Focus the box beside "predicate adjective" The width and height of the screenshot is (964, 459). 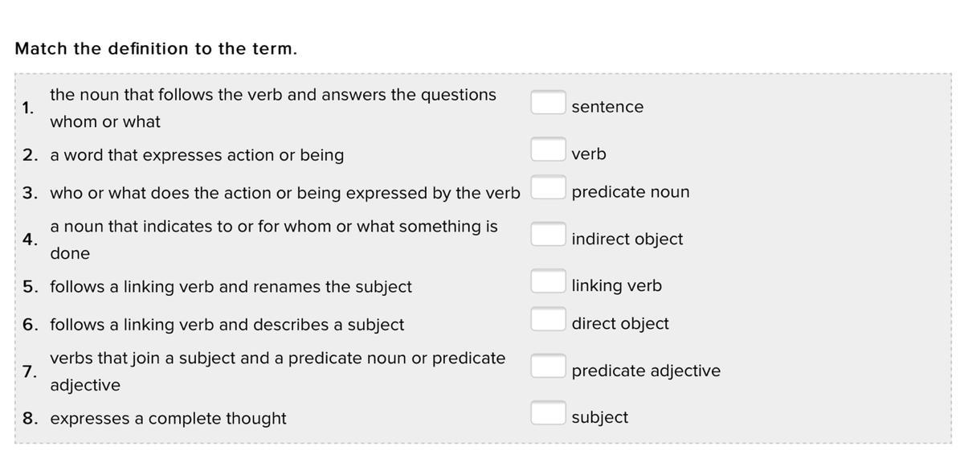(548, 366)
